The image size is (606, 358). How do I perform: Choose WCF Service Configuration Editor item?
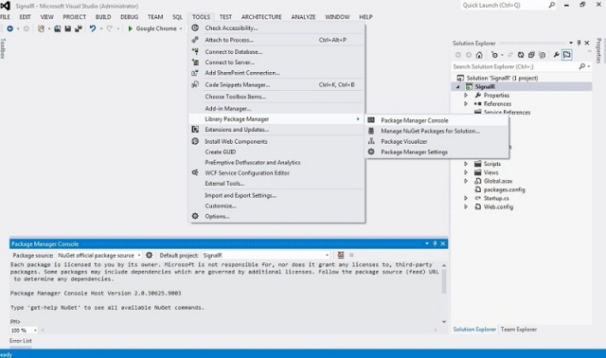[276, 172]
